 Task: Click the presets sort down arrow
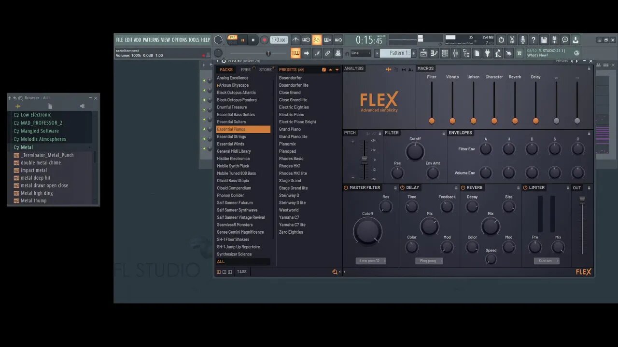click(x=337, y=70)
